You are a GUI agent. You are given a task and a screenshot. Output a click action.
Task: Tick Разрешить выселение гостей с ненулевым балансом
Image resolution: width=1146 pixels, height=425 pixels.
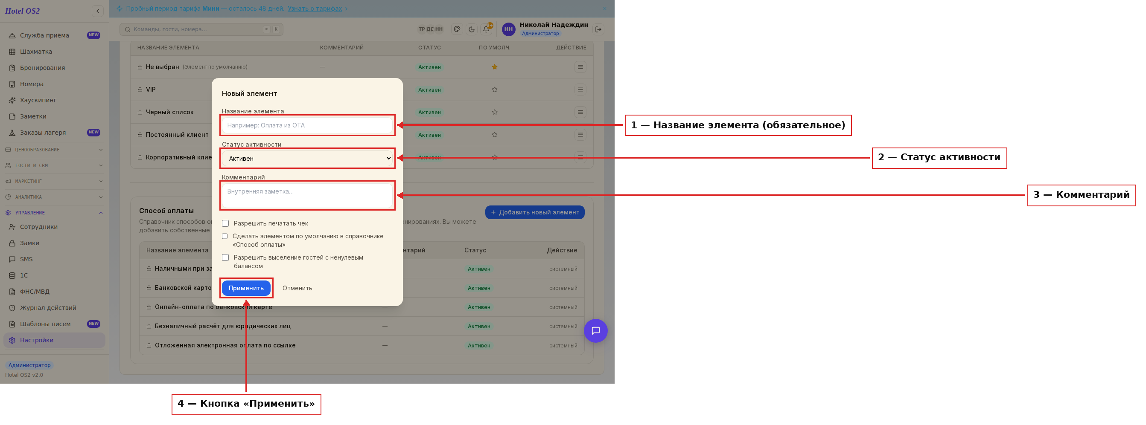point(225,257)
